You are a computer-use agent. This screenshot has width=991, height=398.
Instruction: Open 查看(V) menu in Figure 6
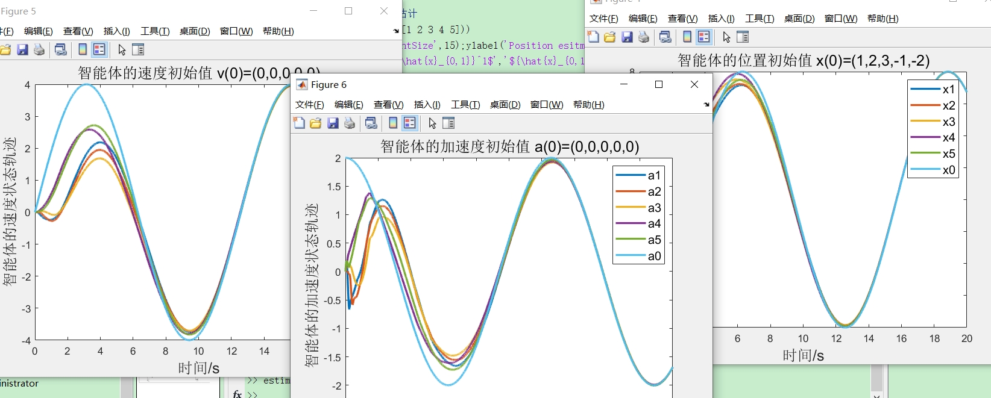[x=389, y=105]
